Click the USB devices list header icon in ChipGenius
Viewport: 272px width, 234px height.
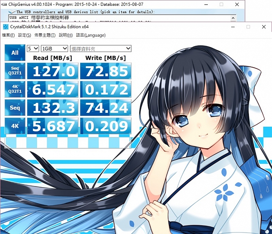pyautogui.click(x=12, y=12)
